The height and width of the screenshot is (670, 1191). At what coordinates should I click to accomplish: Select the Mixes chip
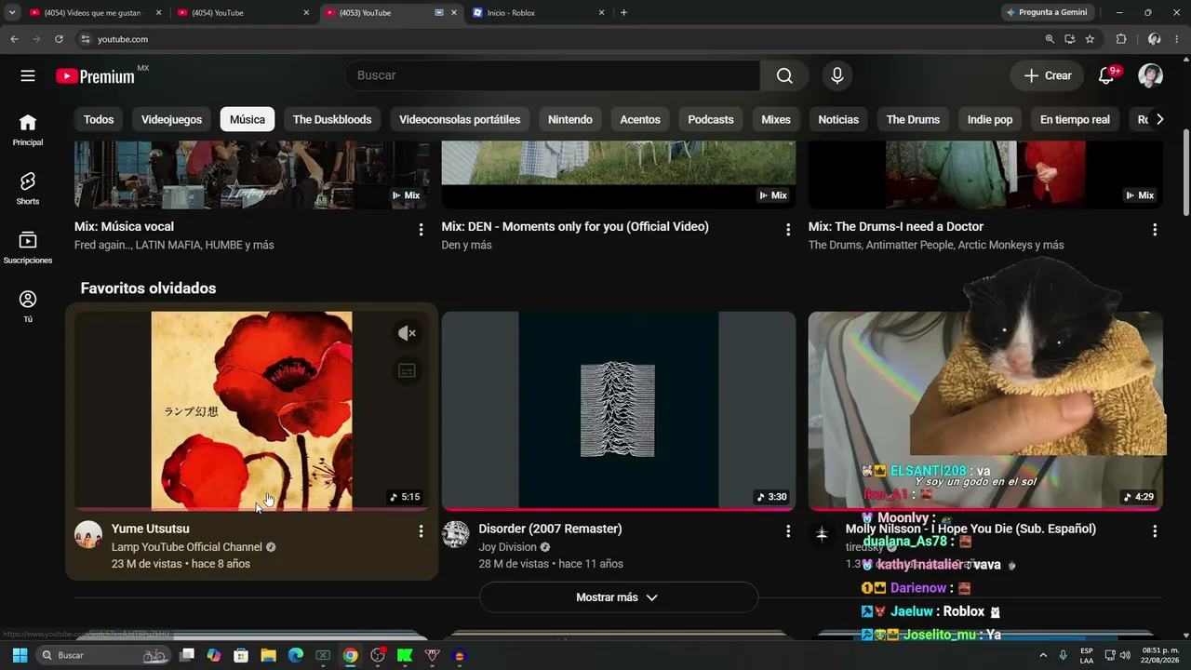(776, 119)
